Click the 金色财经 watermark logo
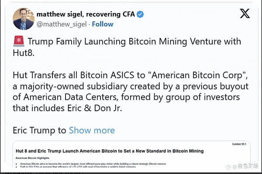Viewport: 262px width, 174px height. point(242,166)
